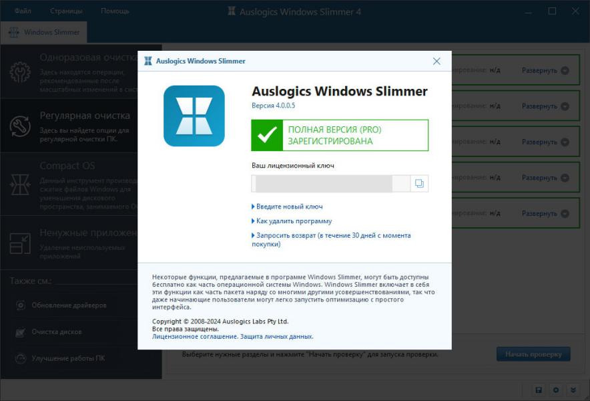Click the double-chevron icon in the bottom bar

tap(573, 390)
